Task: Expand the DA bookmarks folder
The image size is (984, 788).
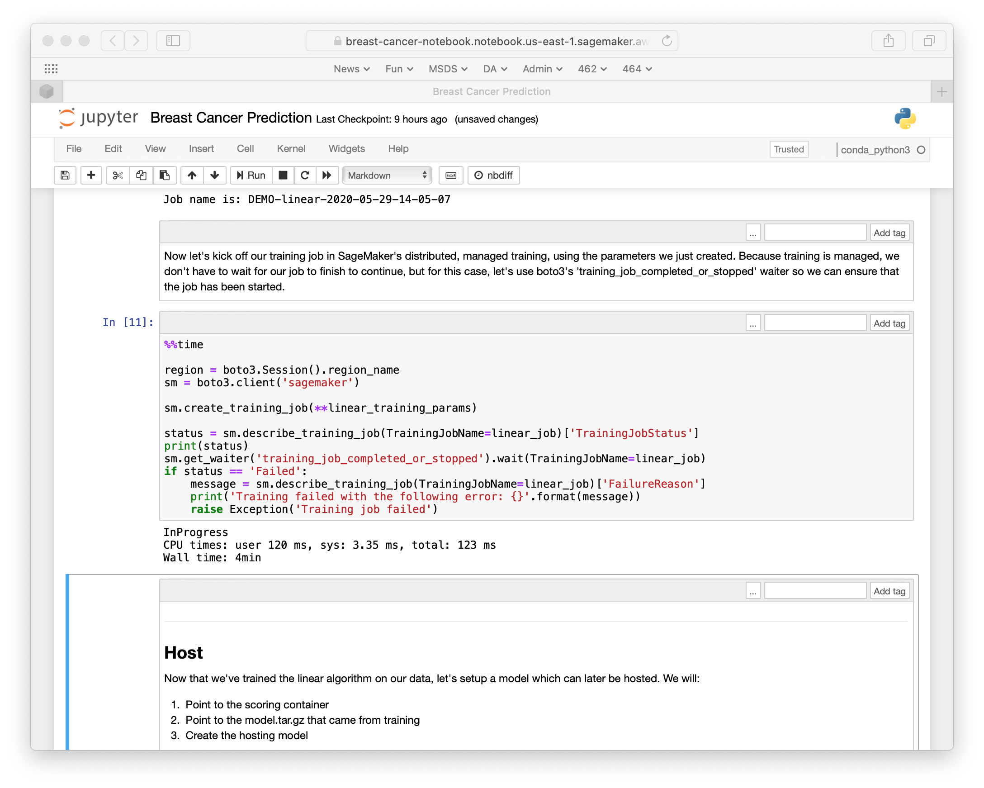Action: 495,69
